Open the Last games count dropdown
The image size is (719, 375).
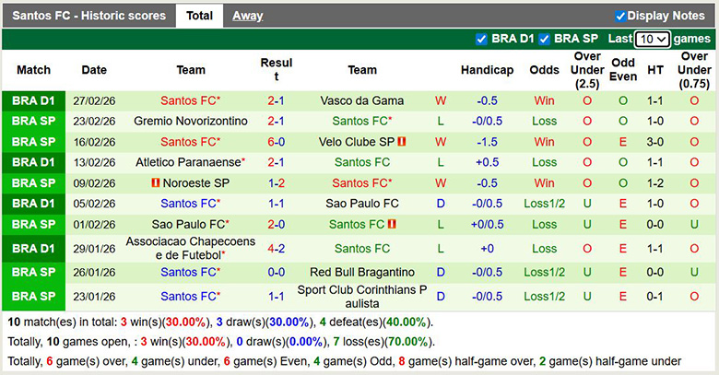point(652,39)
